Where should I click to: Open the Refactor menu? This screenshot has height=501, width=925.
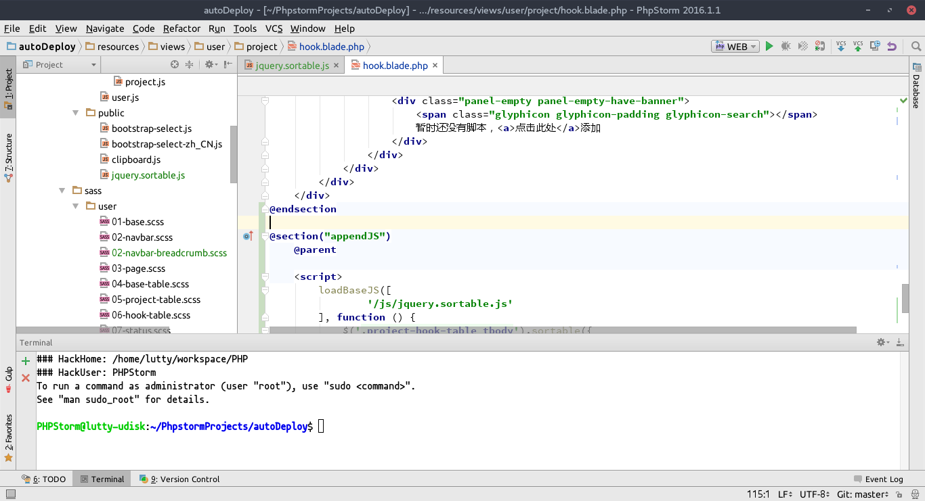pos(180,28)
